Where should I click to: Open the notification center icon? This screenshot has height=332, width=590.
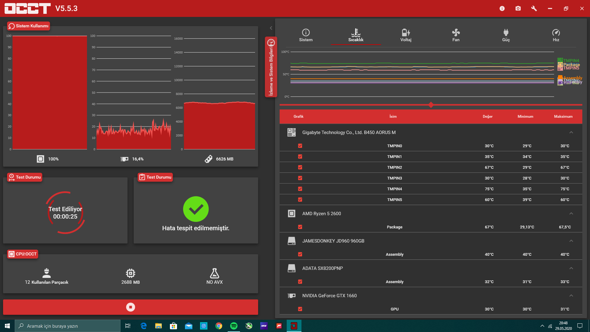(x=580, y=326)
